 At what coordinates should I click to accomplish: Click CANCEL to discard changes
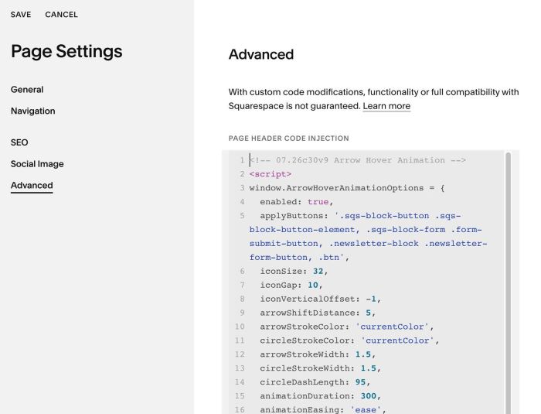click(x=61, y=15)
